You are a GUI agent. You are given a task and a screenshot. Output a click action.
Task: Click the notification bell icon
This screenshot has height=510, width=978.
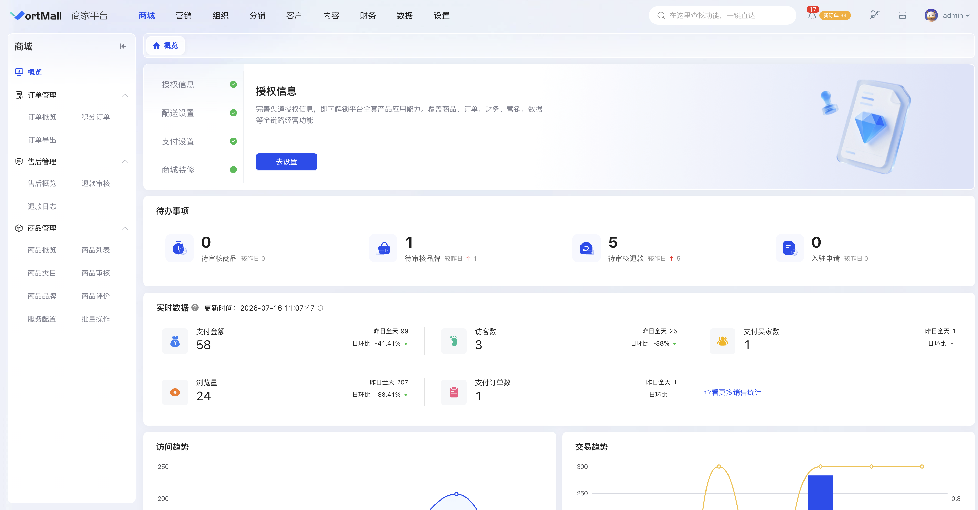(812, 16)
